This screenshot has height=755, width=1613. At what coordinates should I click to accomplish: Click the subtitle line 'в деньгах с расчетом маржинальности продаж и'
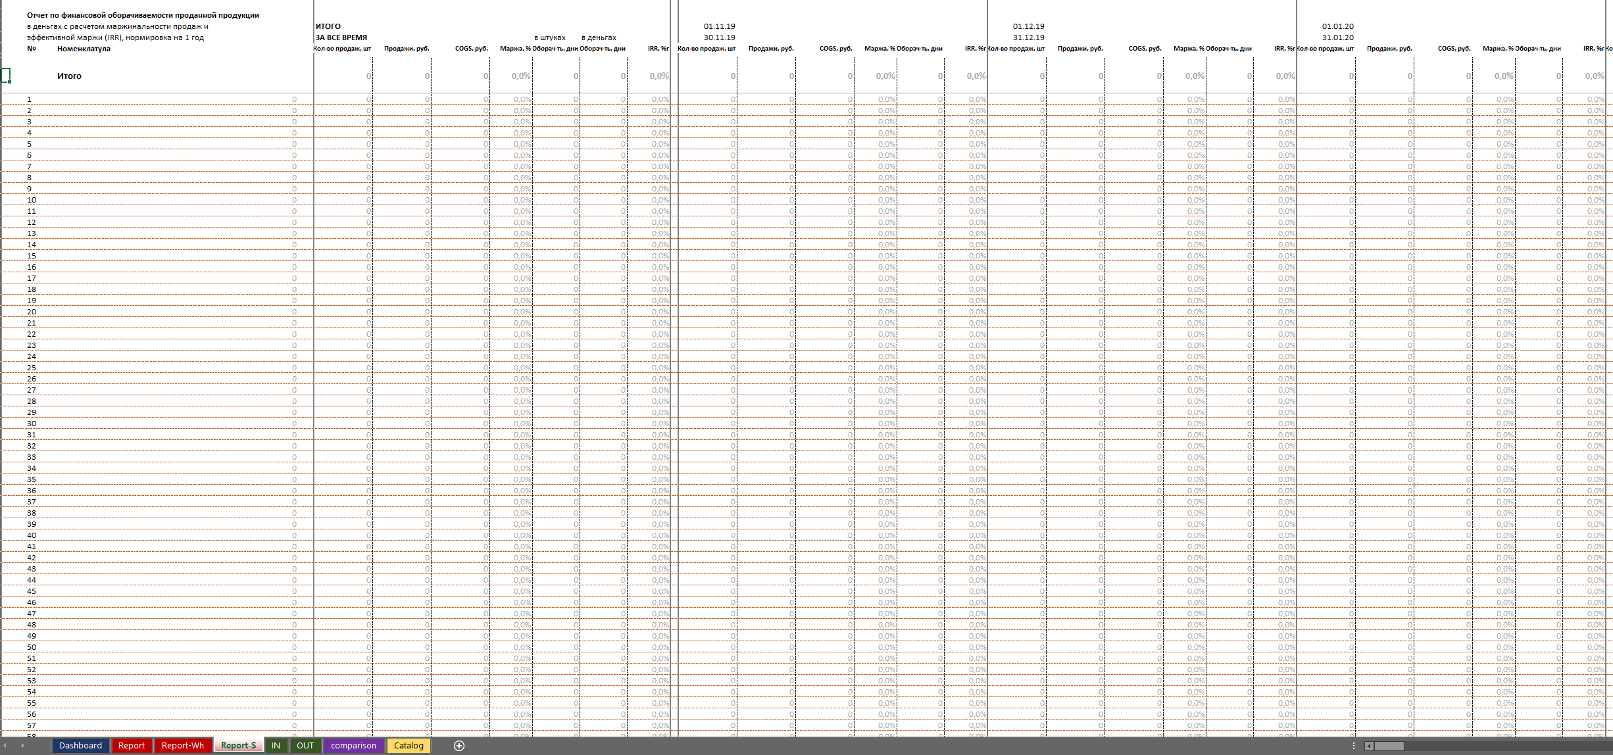point(118,26)
